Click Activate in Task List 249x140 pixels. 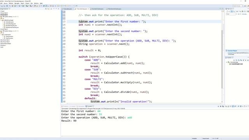tap(244, 14)
